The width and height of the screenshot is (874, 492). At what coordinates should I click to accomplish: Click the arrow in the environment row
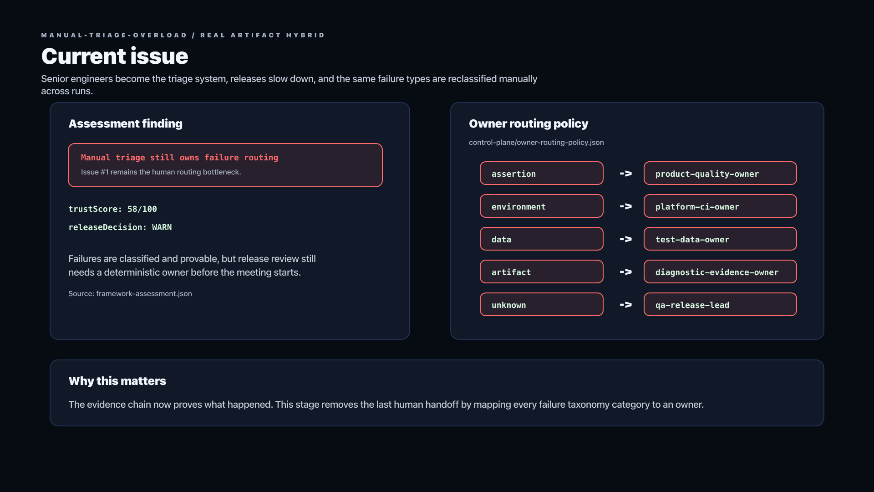point(625,206)
